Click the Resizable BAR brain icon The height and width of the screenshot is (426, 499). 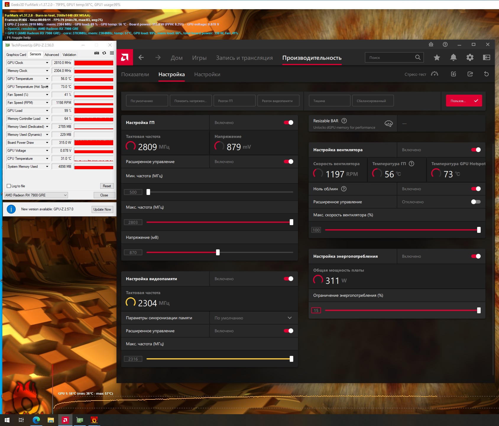tap(388, 124)
